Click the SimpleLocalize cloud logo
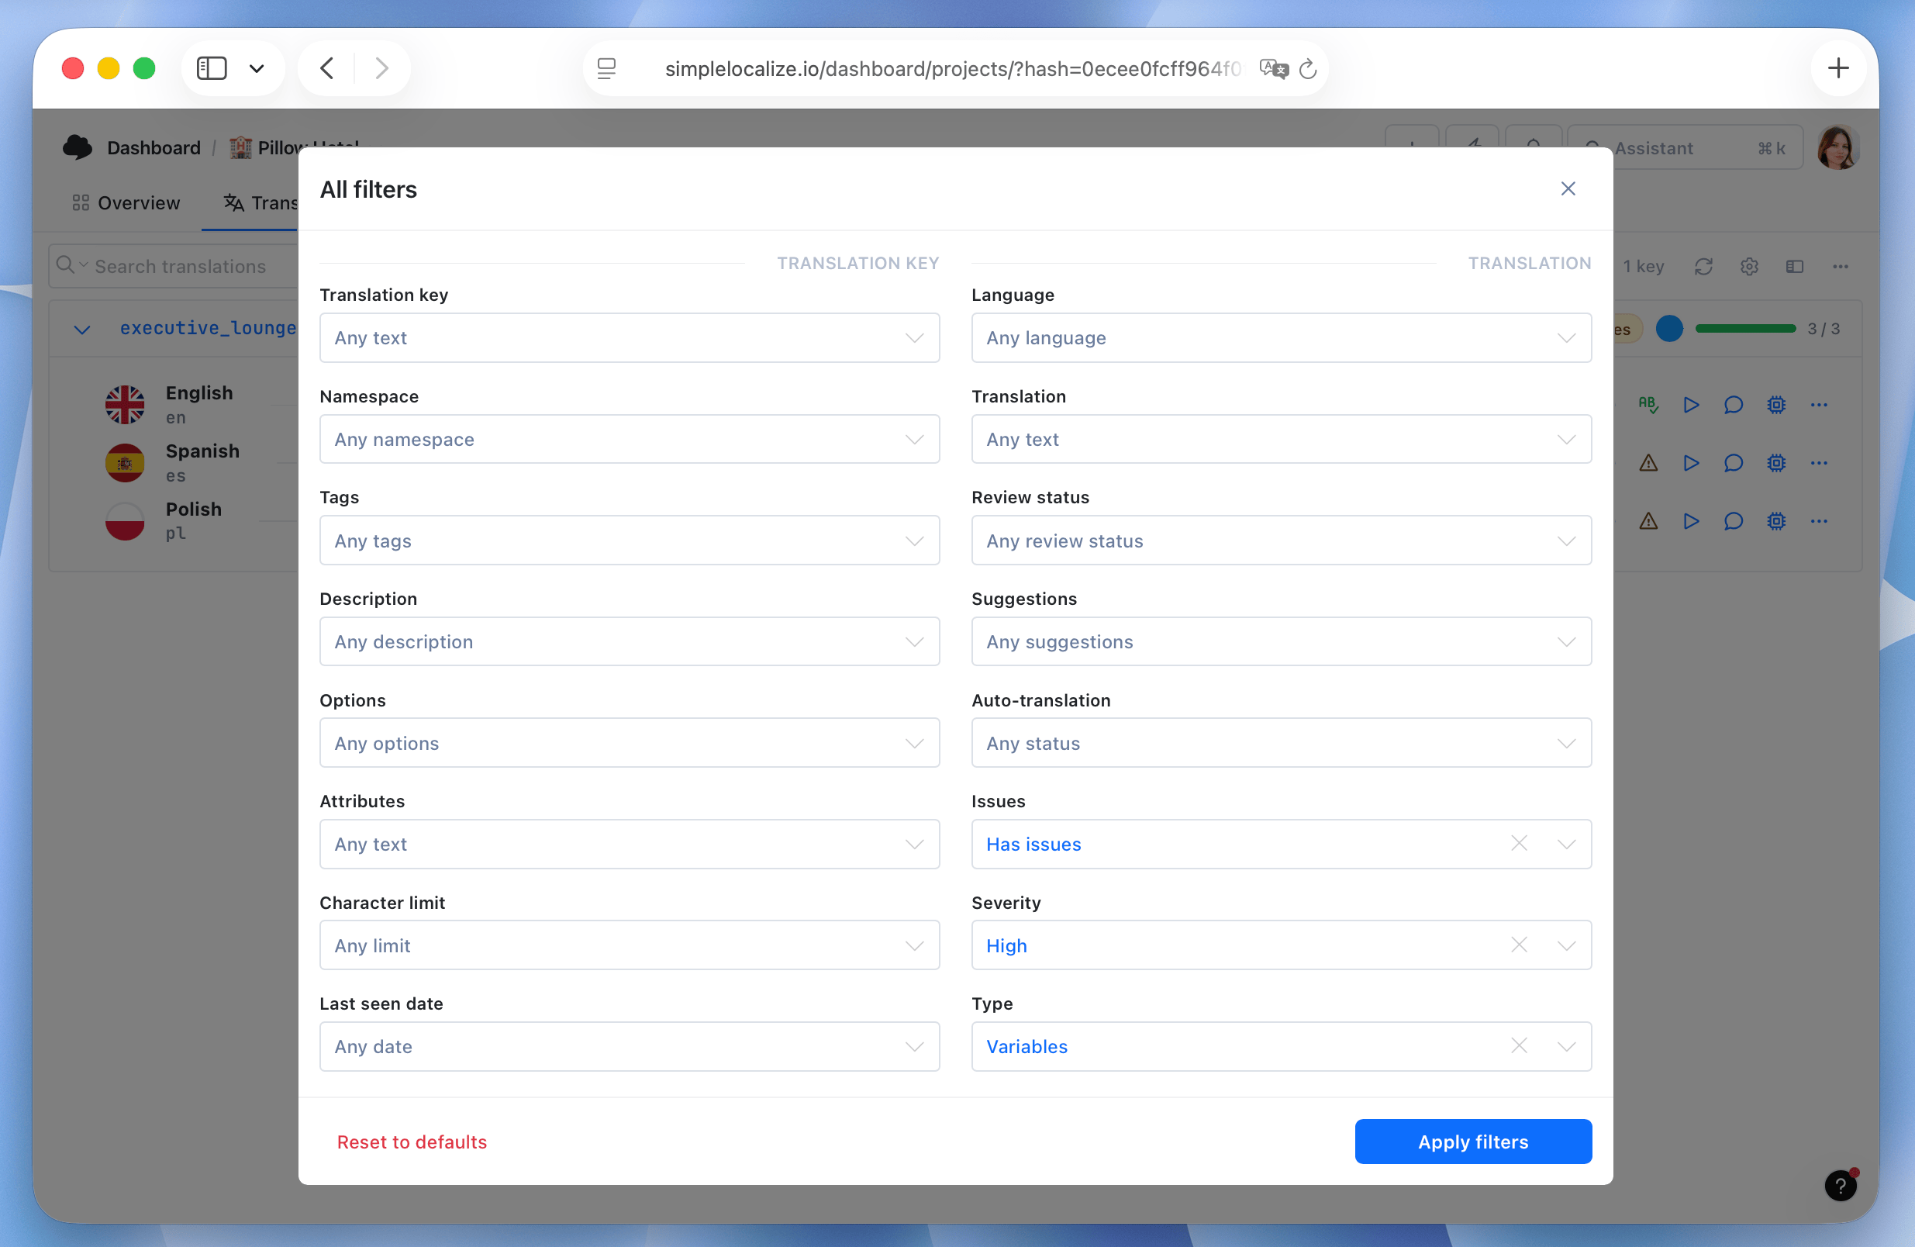This screenshot has width=1915, height=1247. click(x=78, y=147)
